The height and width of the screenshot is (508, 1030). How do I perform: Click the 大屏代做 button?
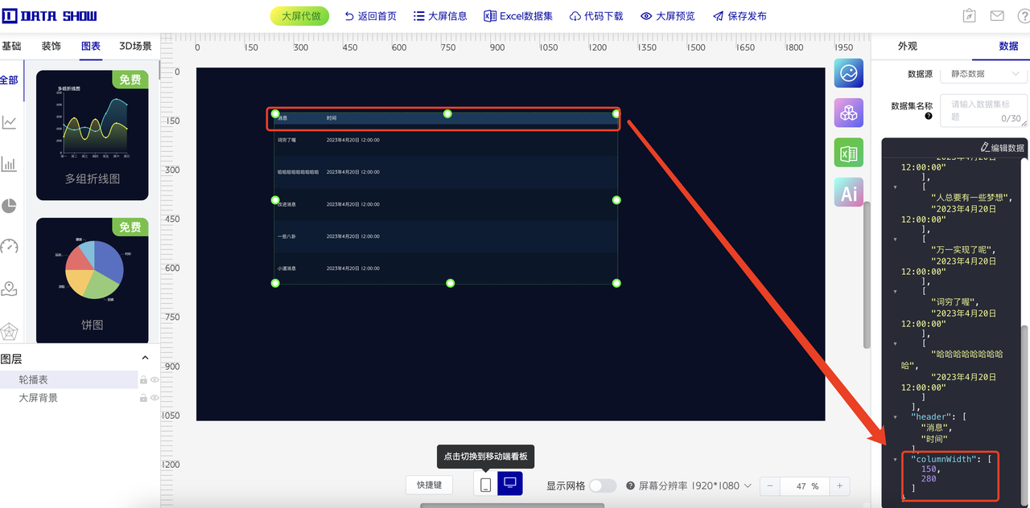click(x=299, y=16)
